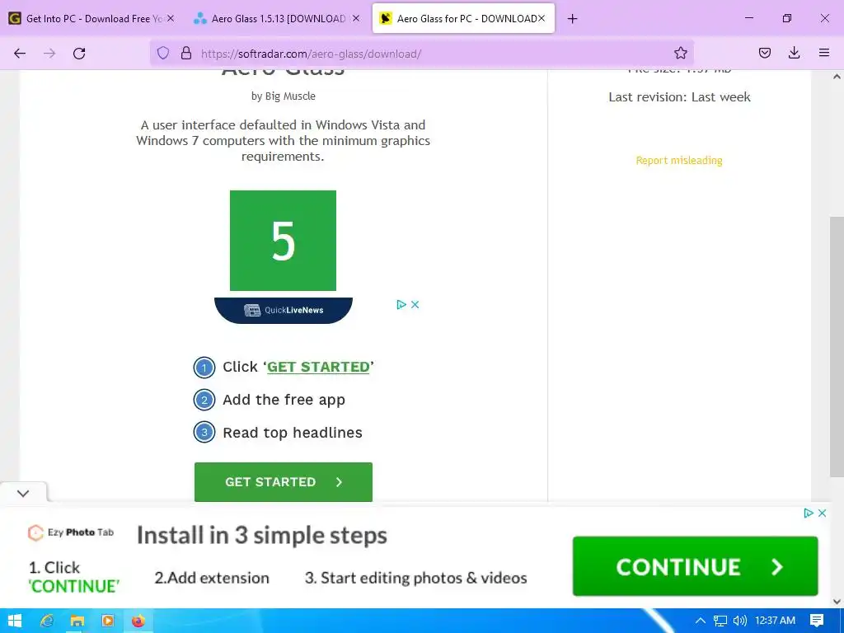Click the underlined GET STARTED link

[318, 367]
